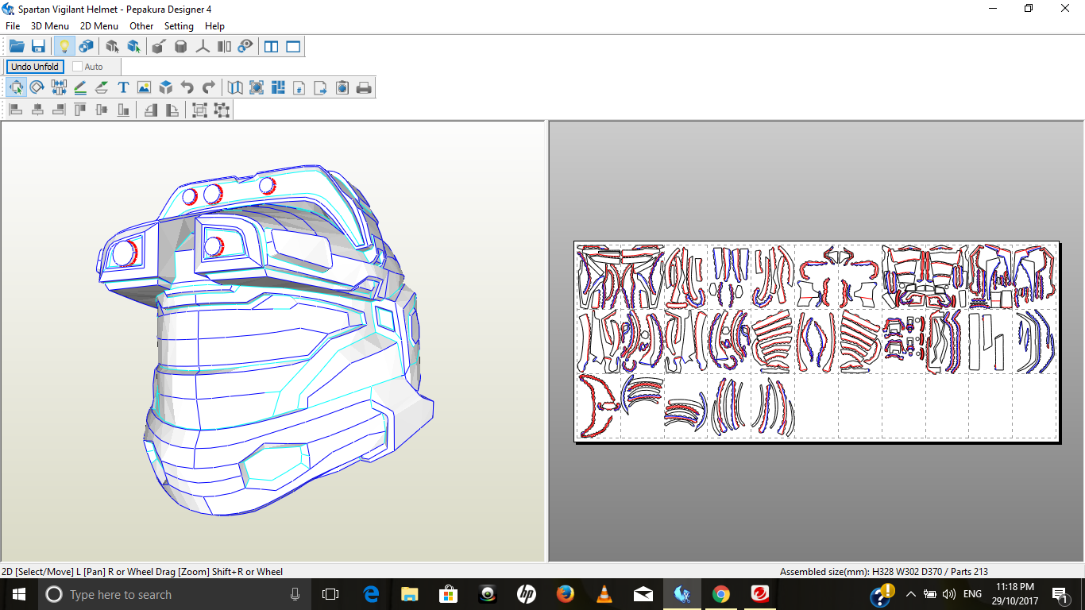Viewport: 1085px width, 610px height.
Task: Click the page with hash symbol icon
Action: (x=299, y=87)
